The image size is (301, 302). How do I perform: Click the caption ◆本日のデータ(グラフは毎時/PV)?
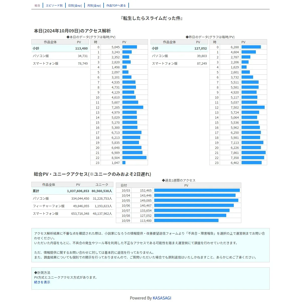(x=91, y=37)
